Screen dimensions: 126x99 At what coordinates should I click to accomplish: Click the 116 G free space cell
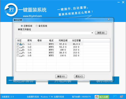click(x=63, y=55)
